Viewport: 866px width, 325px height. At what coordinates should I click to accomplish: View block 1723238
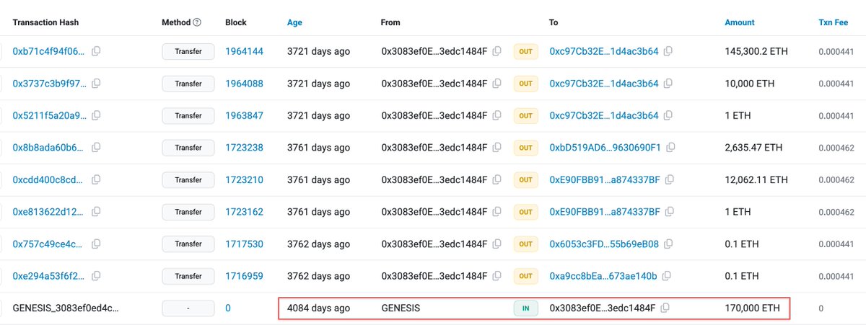point(244,148)
